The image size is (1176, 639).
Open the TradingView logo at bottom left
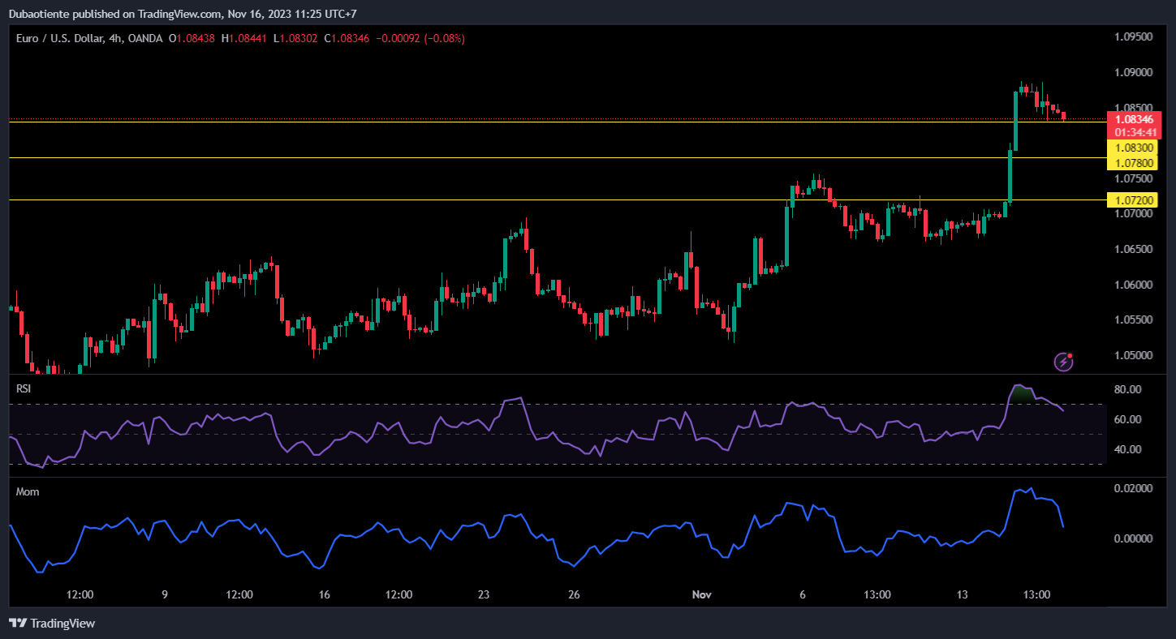coord(52,624)
